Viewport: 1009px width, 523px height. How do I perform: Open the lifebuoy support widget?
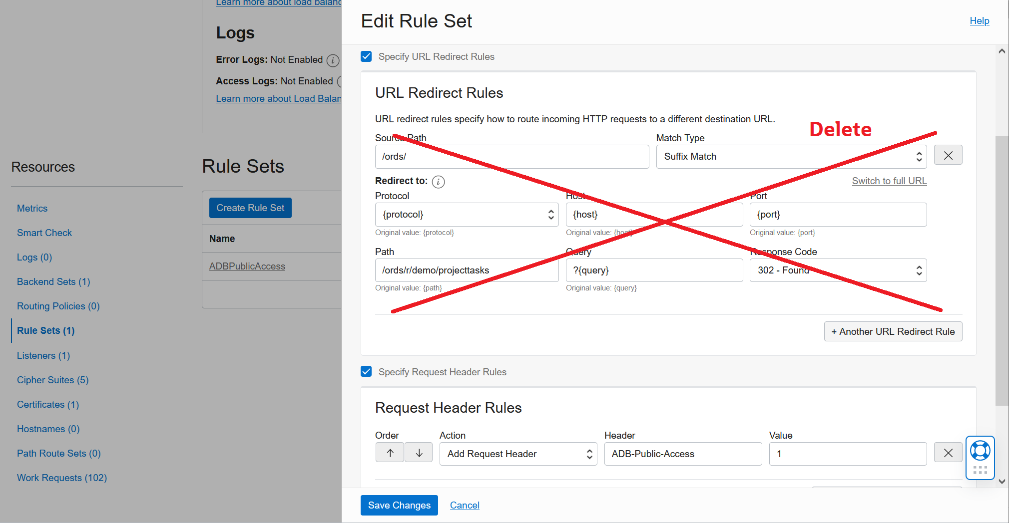pos(980,451)
